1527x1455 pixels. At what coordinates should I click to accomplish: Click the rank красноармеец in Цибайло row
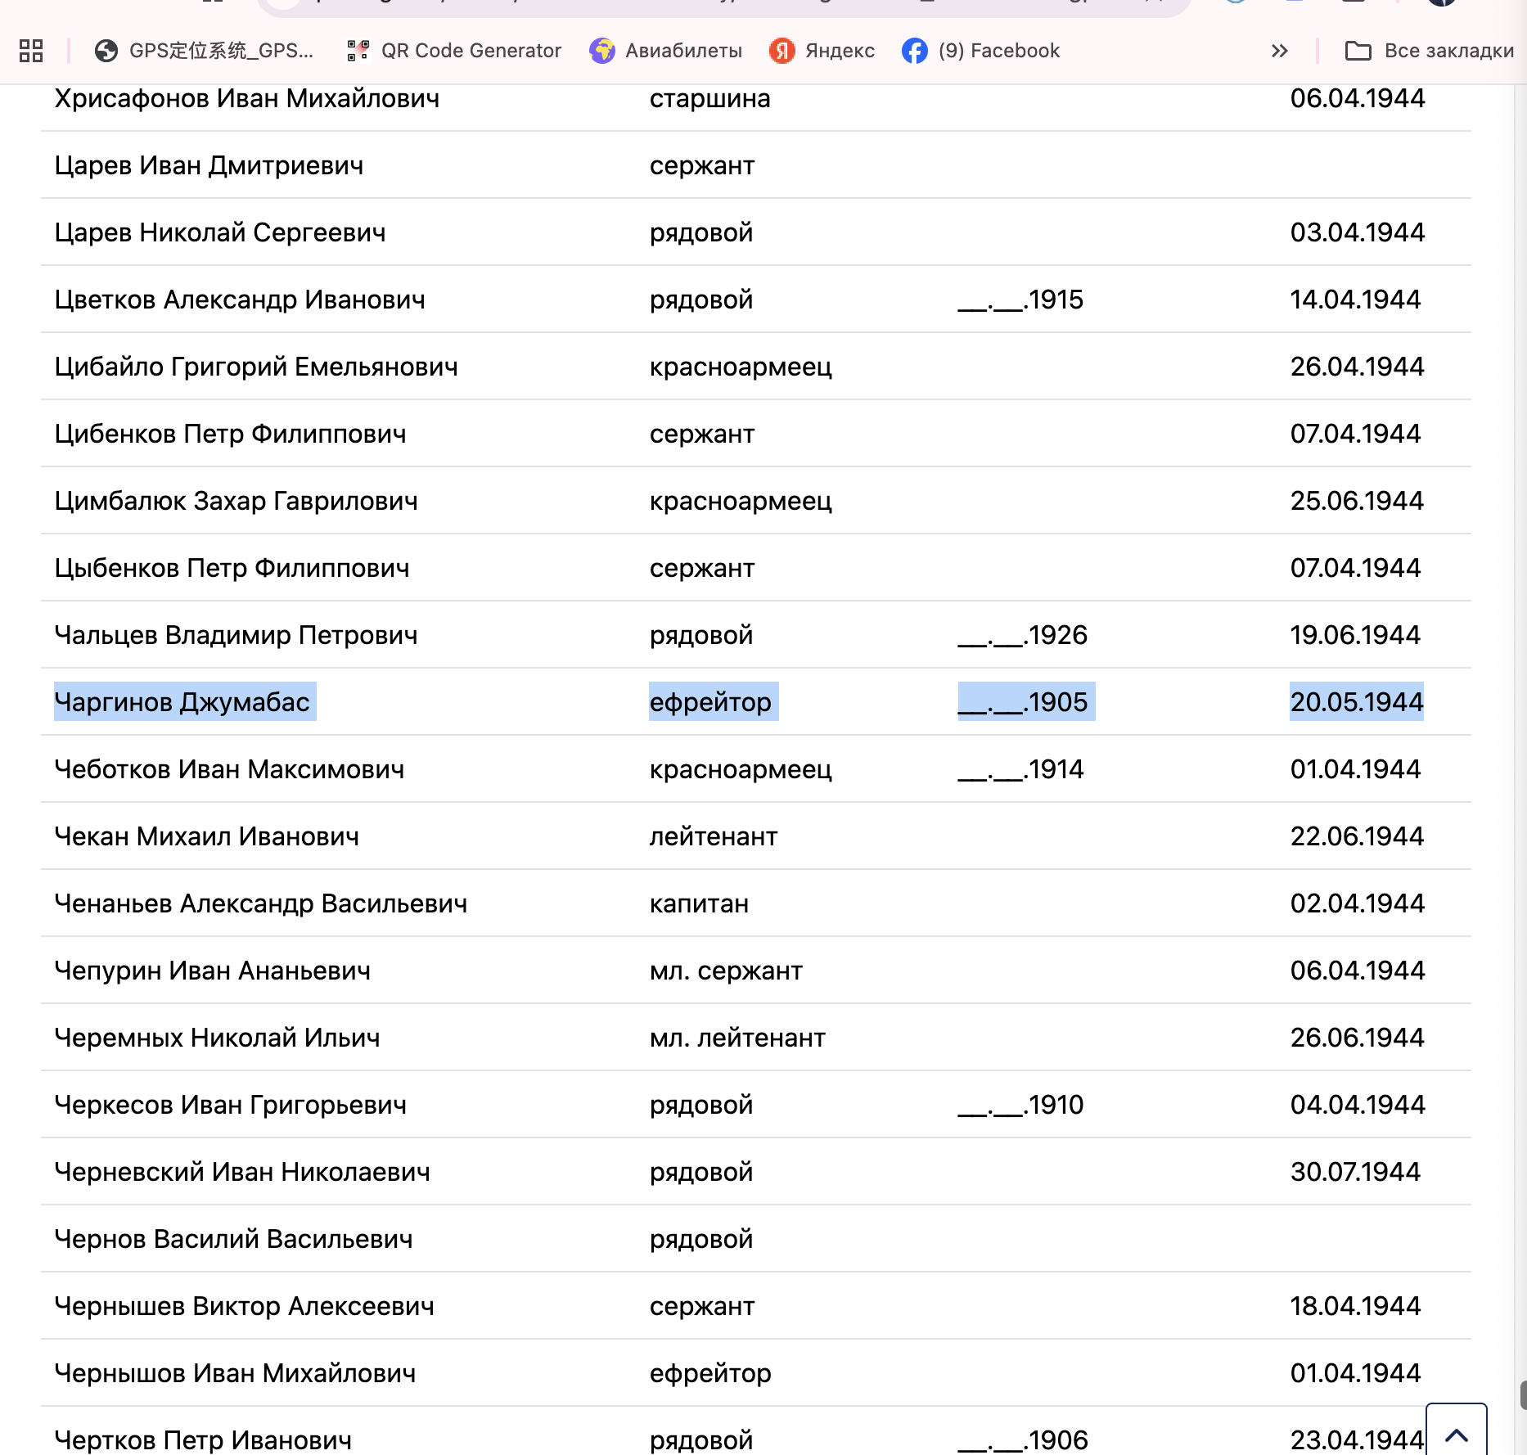tap(741, 367)
